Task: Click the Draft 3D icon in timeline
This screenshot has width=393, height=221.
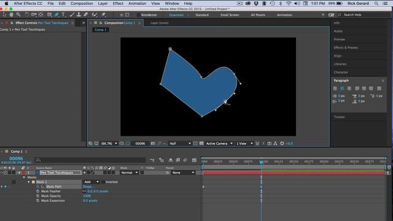Action: tap(161, 160)
